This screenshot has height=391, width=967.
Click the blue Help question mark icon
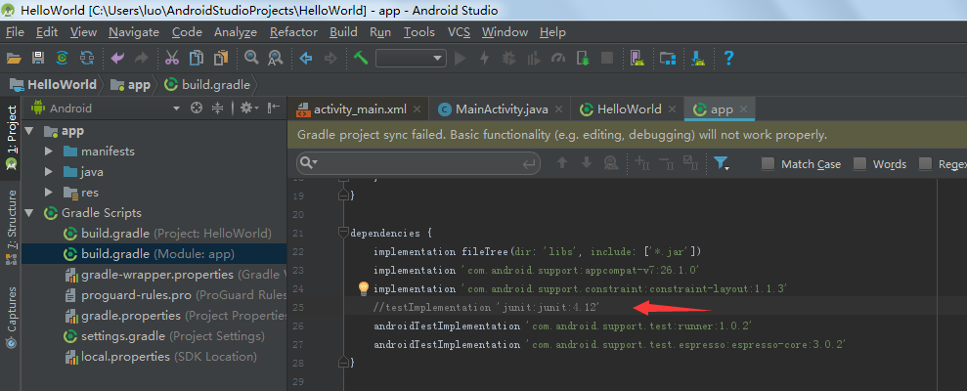point(729,59)
